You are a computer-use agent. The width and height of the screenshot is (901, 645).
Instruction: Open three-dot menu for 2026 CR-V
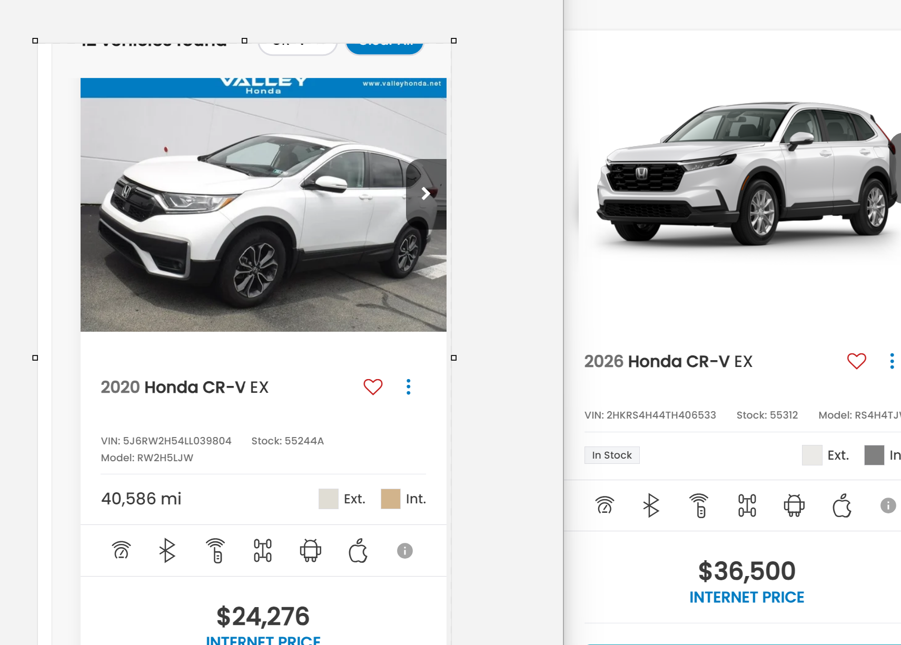click(892, 361)
